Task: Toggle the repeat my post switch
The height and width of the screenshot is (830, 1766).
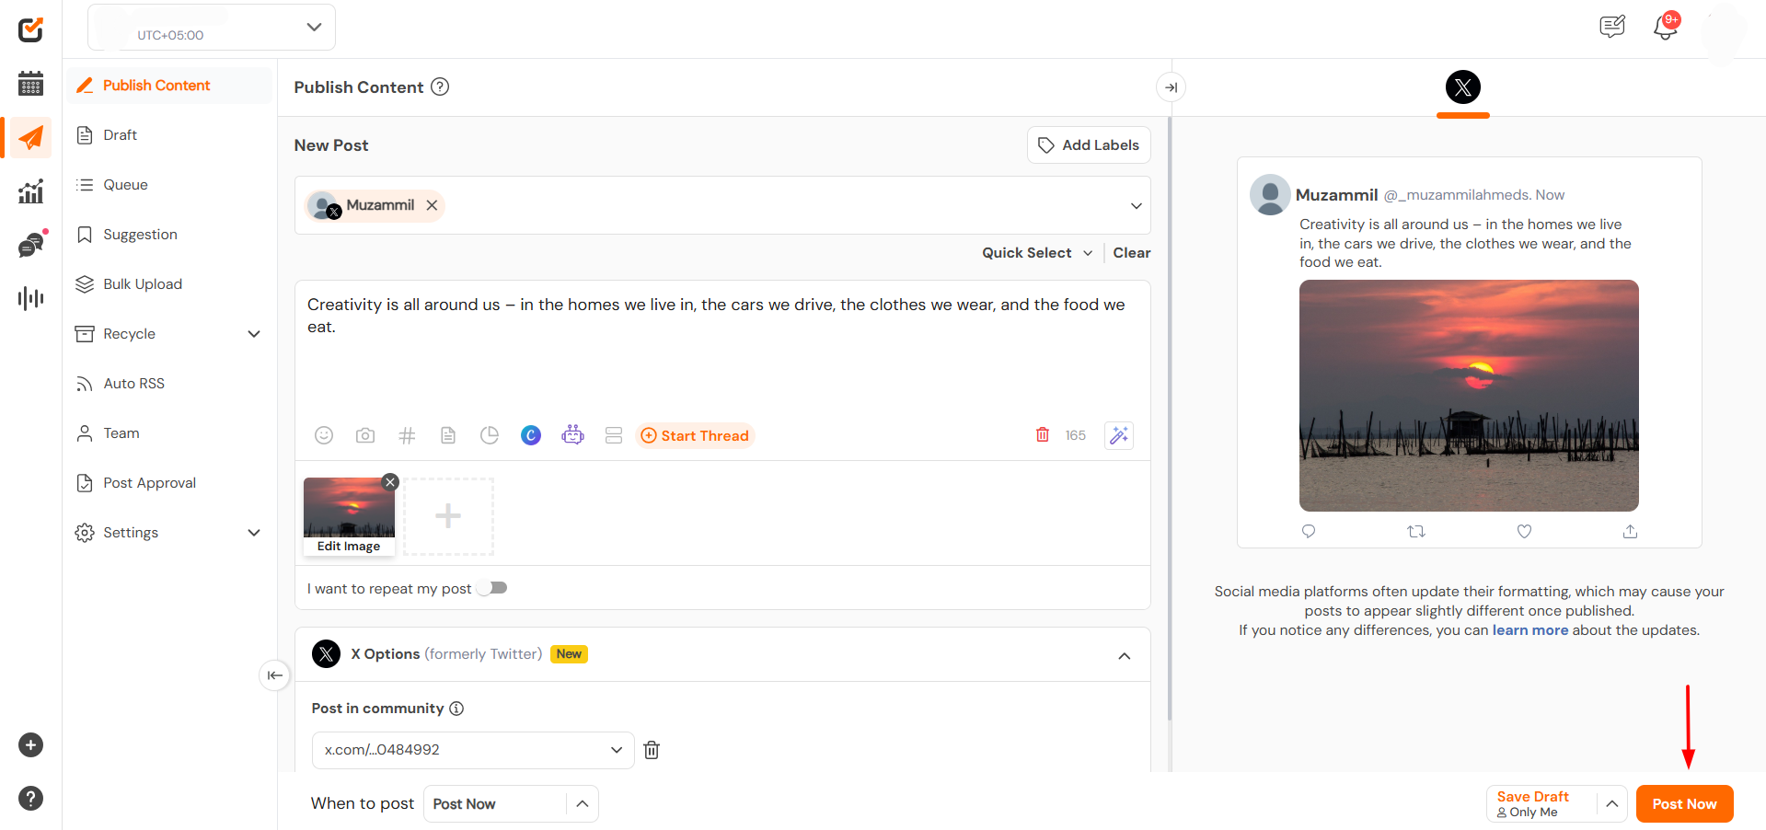Action: (492, 588)
